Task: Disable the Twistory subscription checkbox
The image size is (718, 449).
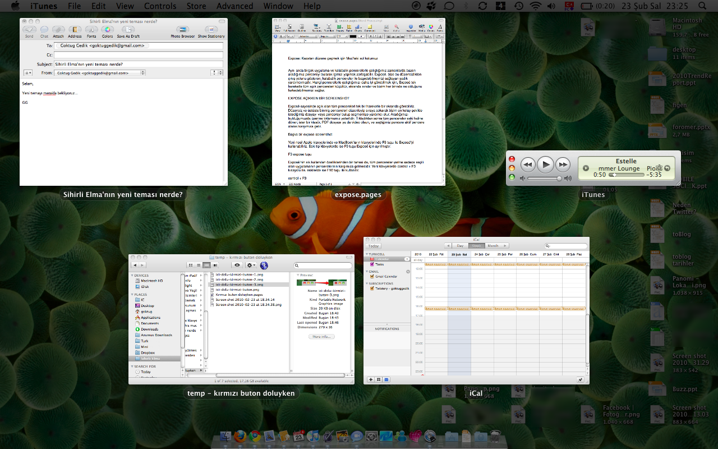Action: coord(371,288)
